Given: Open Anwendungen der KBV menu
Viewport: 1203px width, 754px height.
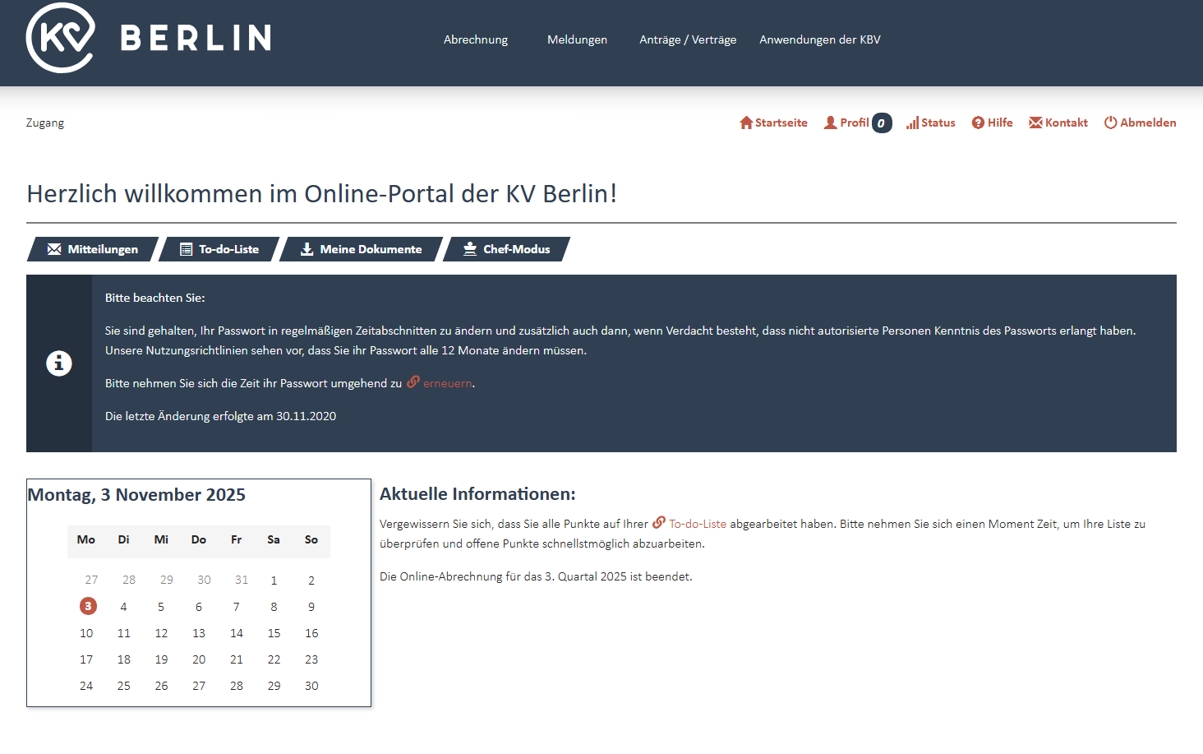Looking at the screenshot, I should pyautogui.click(x=819, y=39).
